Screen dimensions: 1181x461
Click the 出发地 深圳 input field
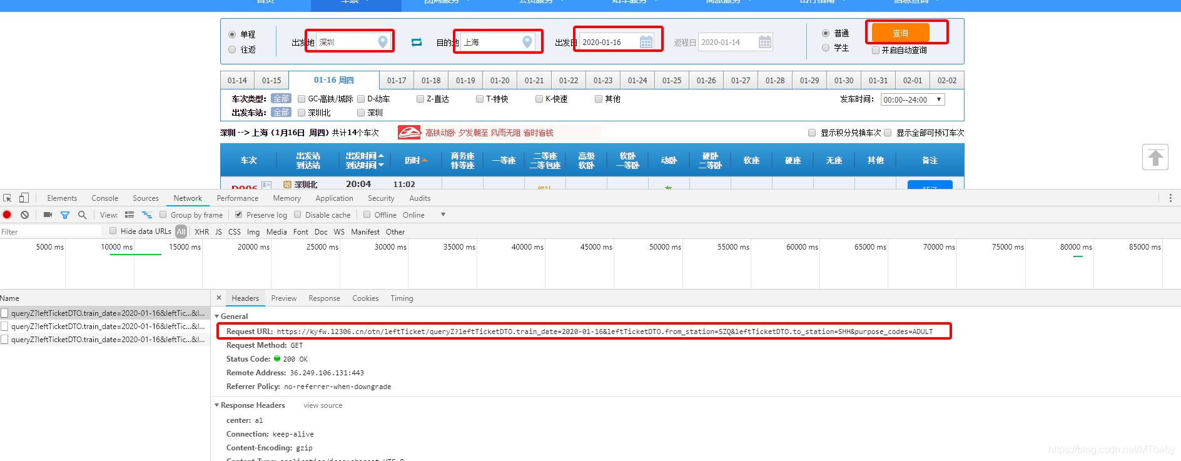(x=353, y=42)
